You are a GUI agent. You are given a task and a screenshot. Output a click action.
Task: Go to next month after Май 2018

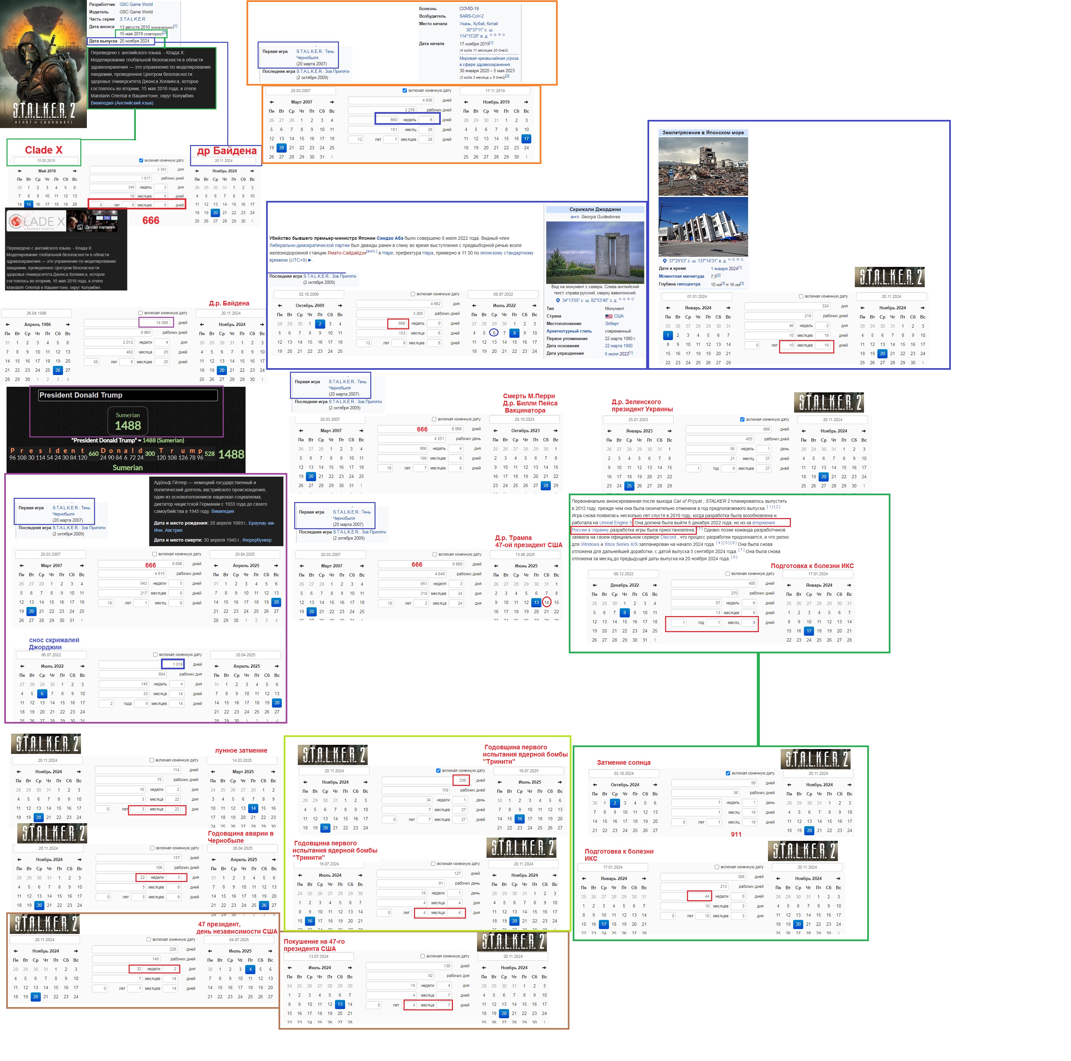tap(74, 171)
